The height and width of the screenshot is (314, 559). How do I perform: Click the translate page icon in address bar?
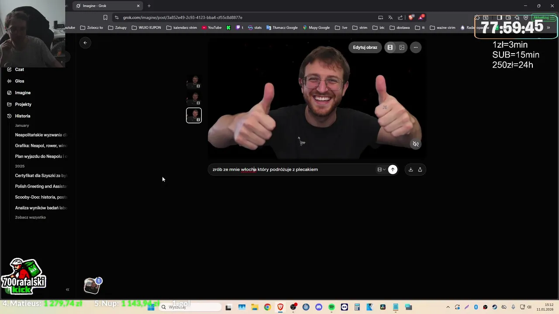pyautogui.click(x=390, y=17)
